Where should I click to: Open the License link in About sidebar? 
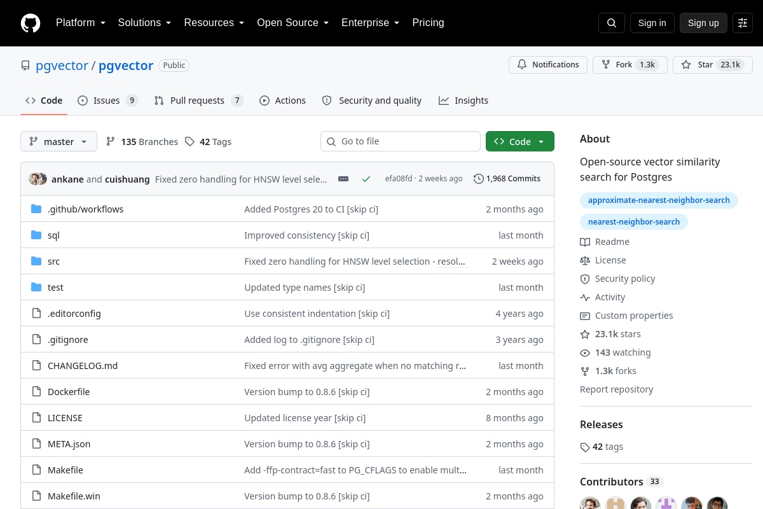603,260
